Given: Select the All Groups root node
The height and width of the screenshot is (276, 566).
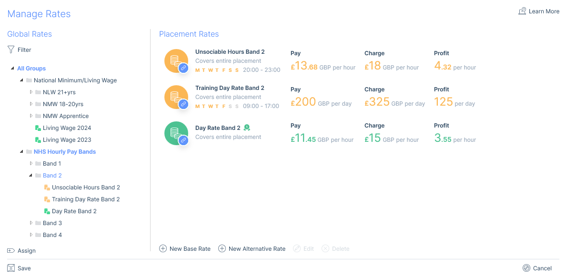Looking at the screenshot, I should click(x=31, y=69).
